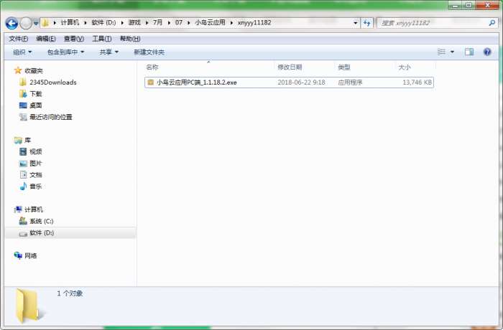Click the 13,746 KB size cell

pos(417,82)
